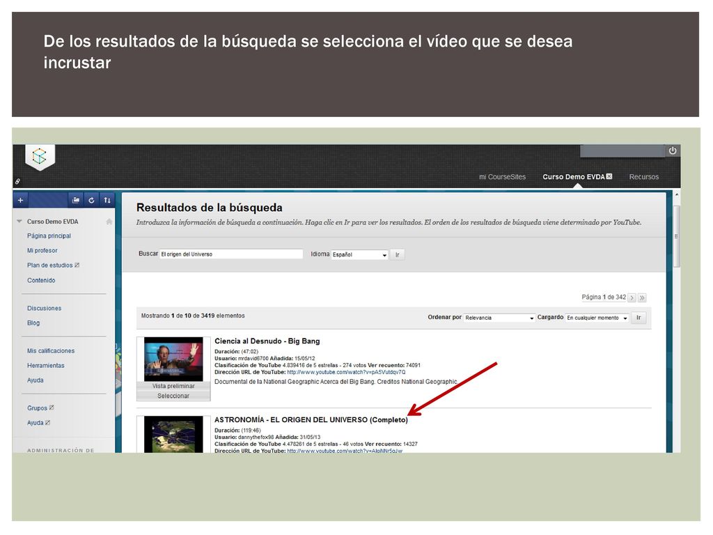The image size is (713, 535).
Task: Open Mis calificaciones
Action: [x=50, y=351]
